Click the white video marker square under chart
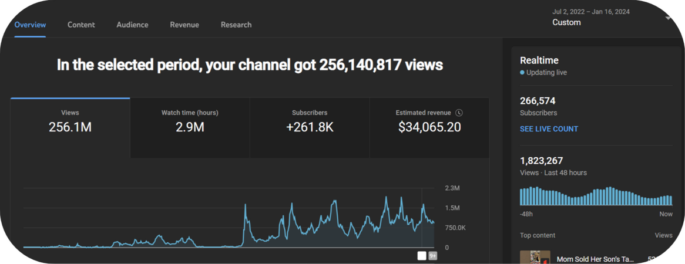This screenshot has height=264, width=685. 422,256
